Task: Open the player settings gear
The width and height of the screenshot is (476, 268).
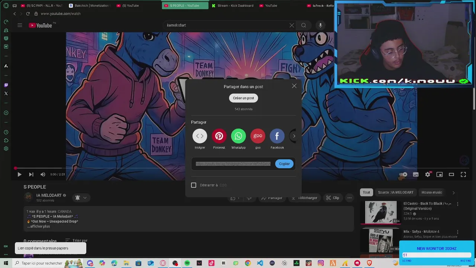Action: (x=428, y=174)
